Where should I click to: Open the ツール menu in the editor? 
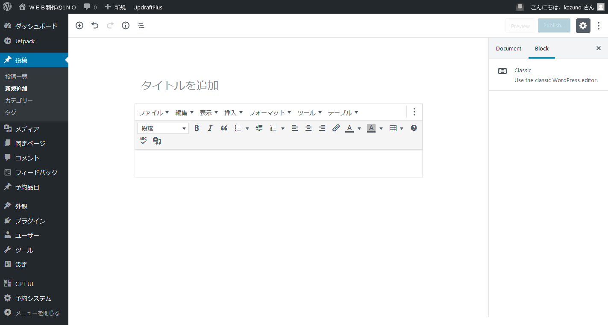coord(310,112)
